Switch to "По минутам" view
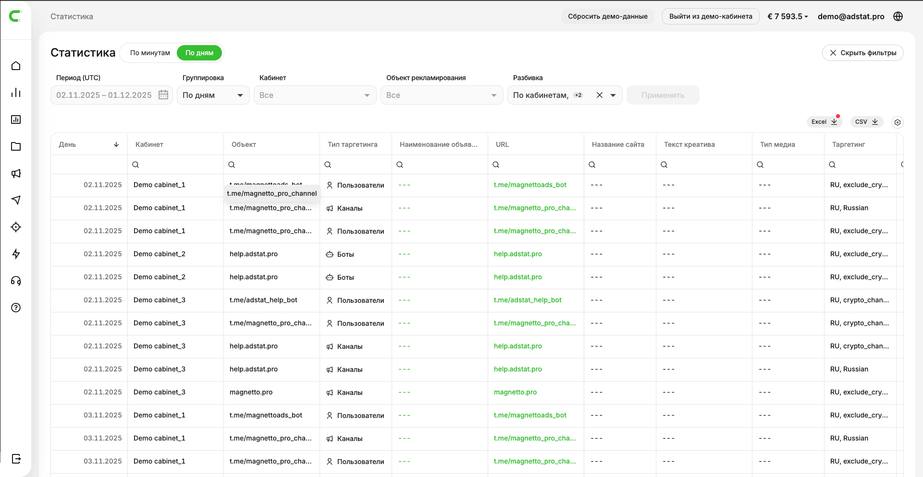The width and height of the screenshot is (923, 477). [x=150, y=53]
